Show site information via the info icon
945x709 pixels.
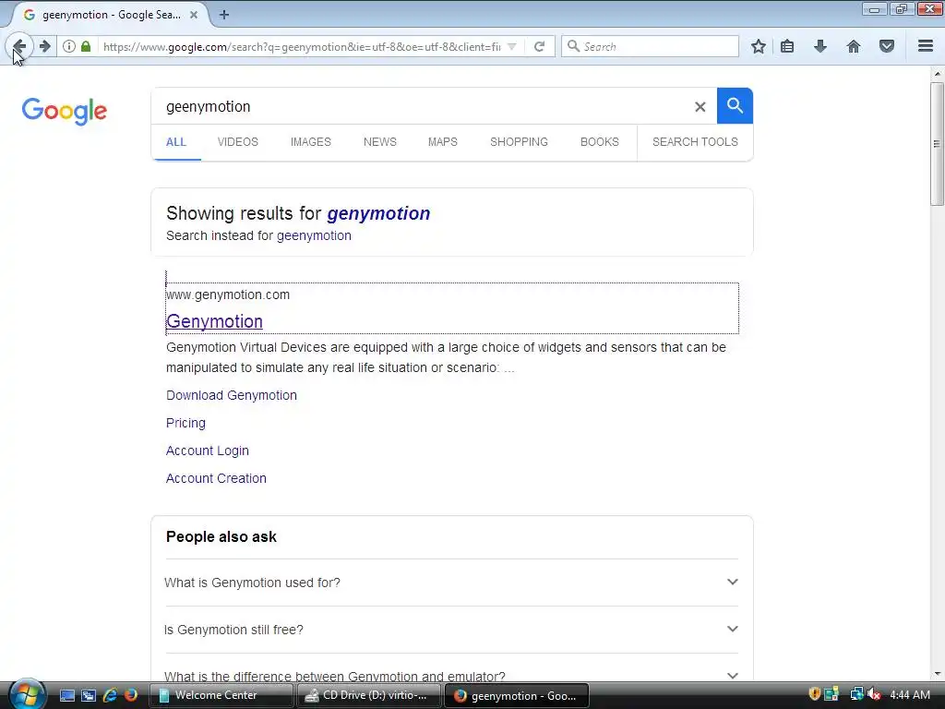(x=69, y=46)
